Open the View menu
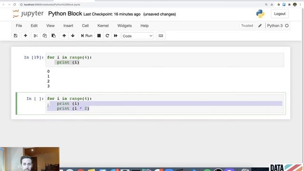 [50, 26]
